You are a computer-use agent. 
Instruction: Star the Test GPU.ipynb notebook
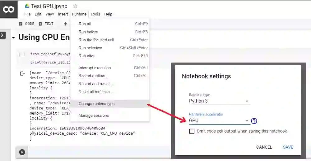[x=75, y=6]
